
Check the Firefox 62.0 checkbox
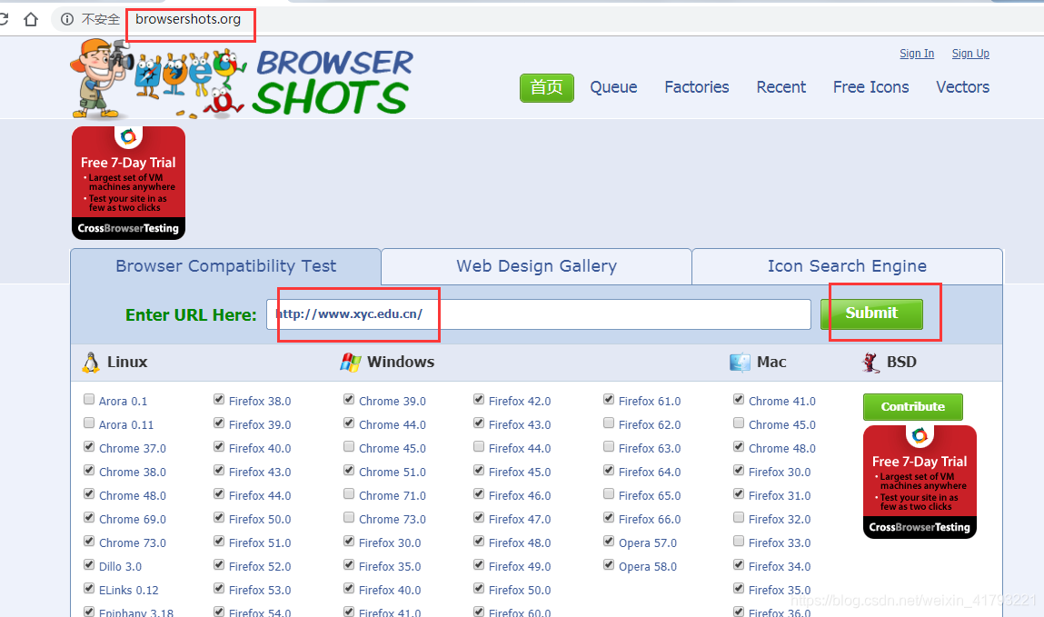click(x=609, y=423)
